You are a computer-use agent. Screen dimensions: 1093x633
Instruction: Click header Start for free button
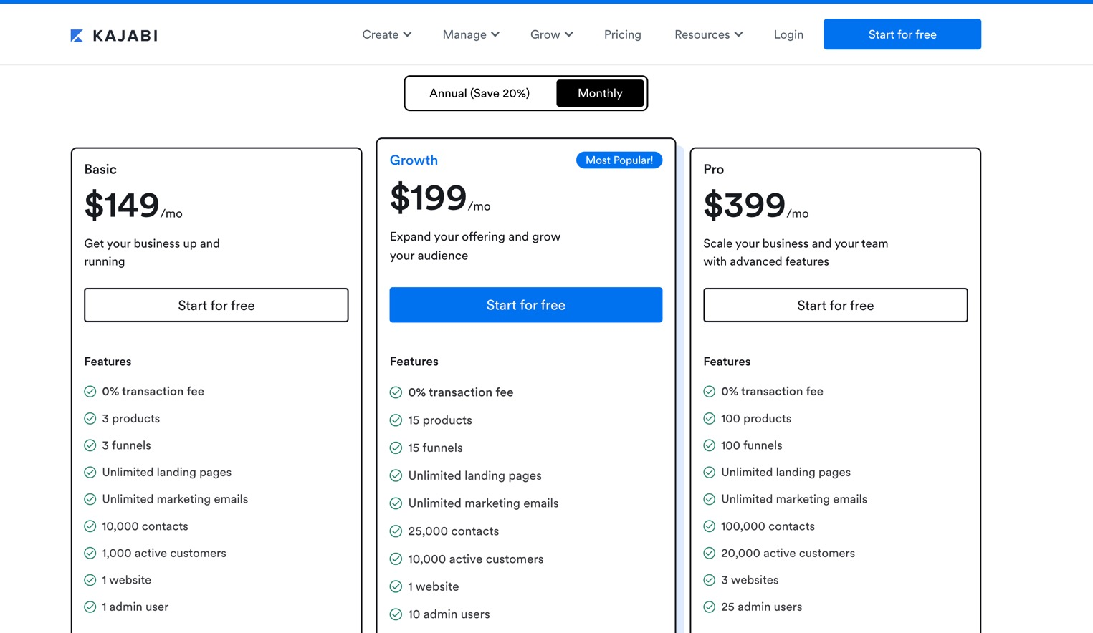(902, 34)
